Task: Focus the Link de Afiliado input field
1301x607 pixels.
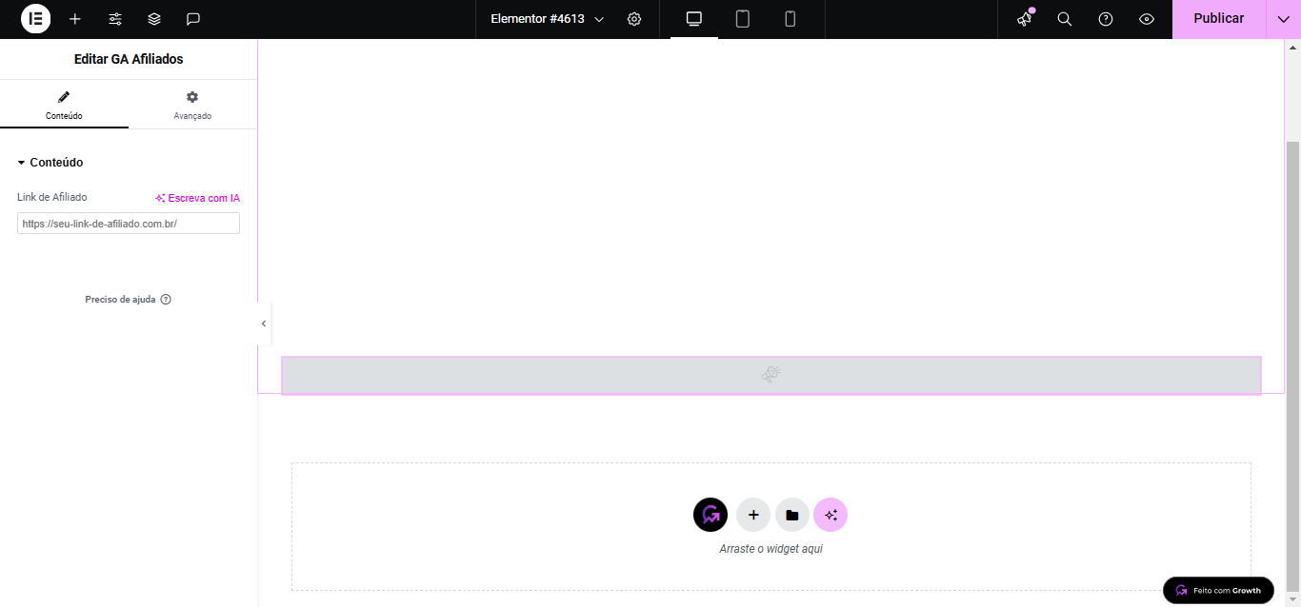Action: point(129,224)
